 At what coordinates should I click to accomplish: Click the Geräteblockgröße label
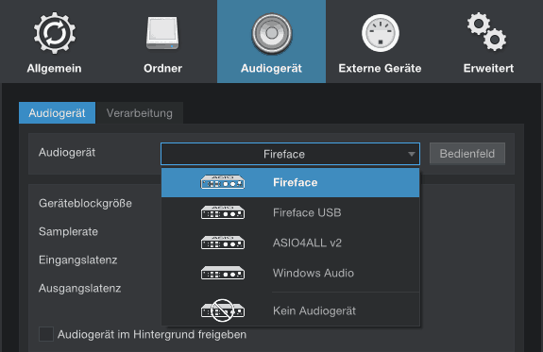85,203
